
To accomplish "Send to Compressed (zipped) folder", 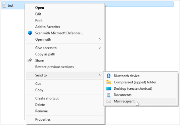I will (141, 82).
